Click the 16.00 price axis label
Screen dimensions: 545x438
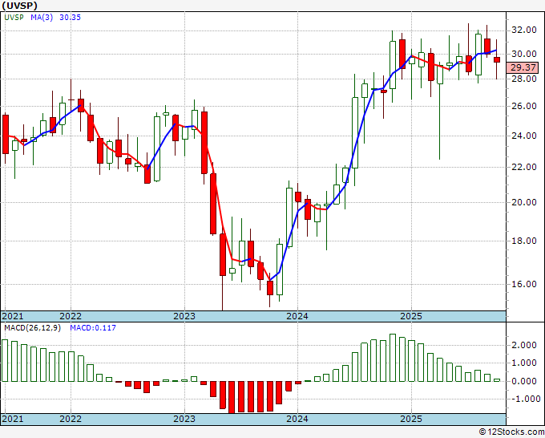[x=524, y=284]
